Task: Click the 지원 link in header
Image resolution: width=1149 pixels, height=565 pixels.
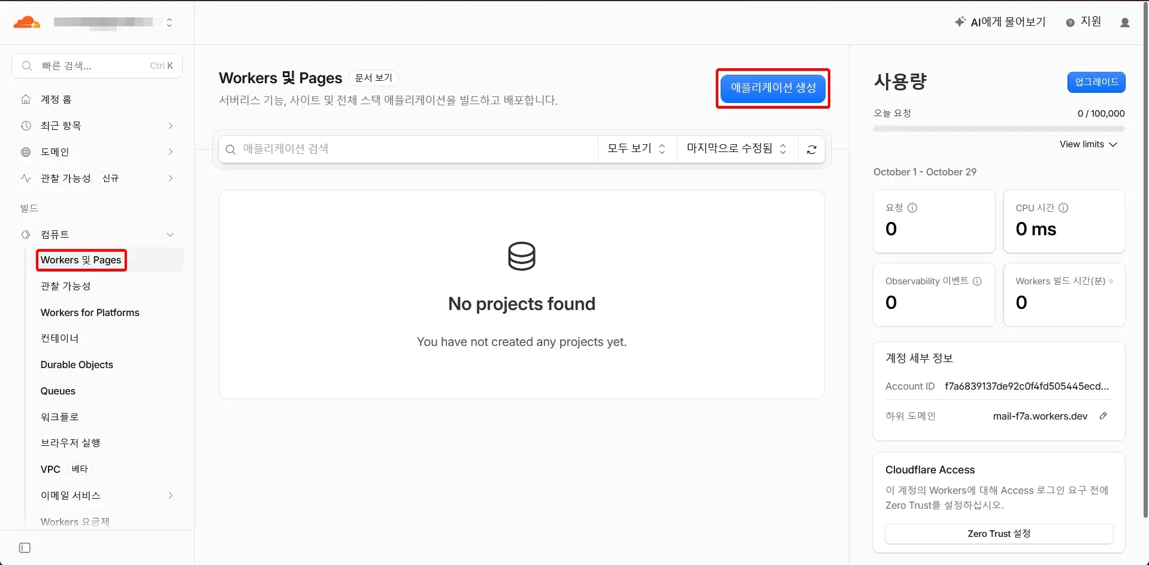Action: pyautogui.click(x=1091, y=22)
